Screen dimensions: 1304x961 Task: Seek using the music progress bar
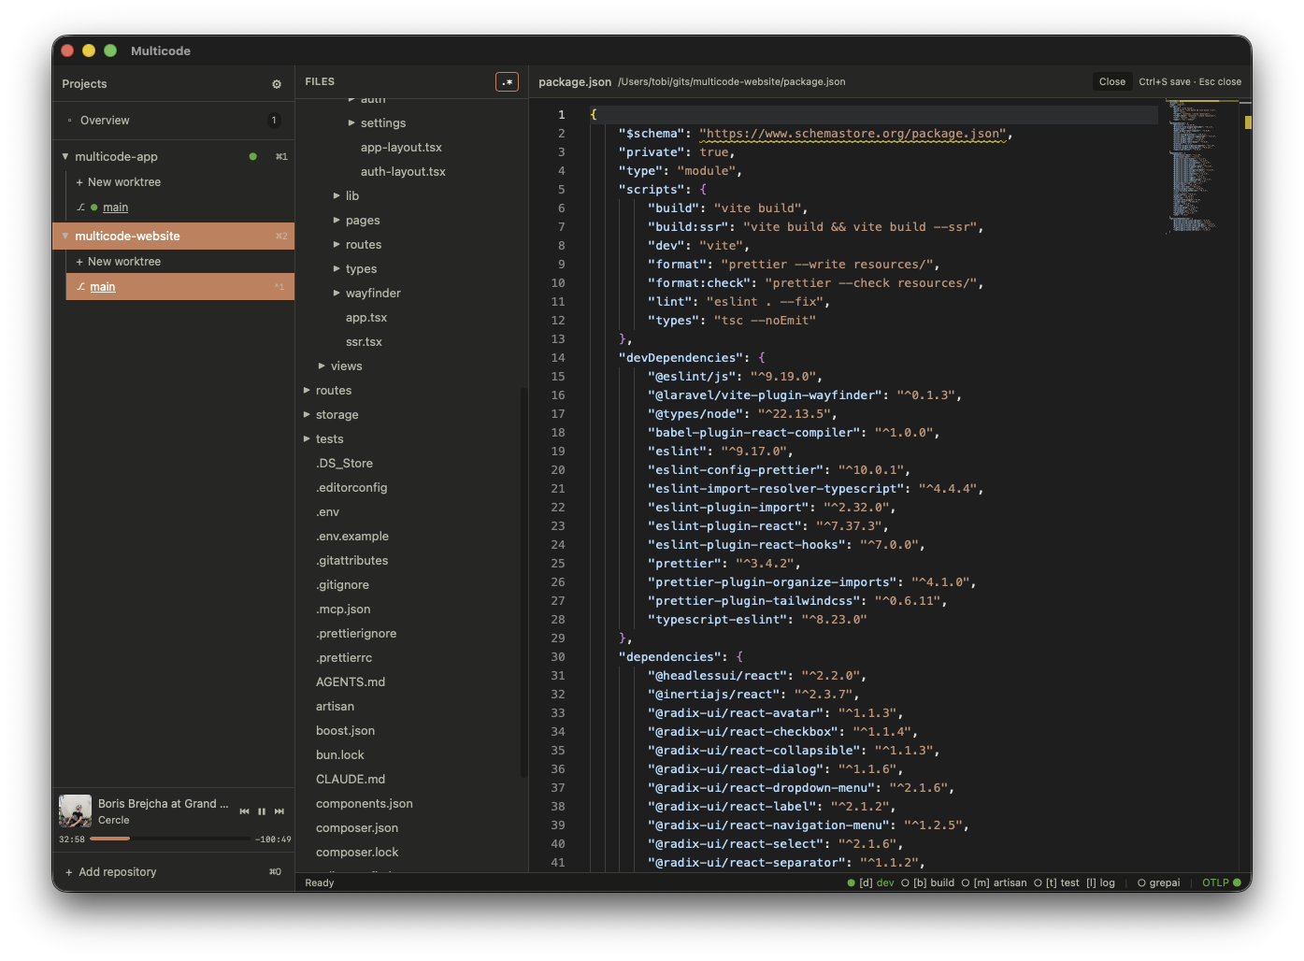[170, 839]
